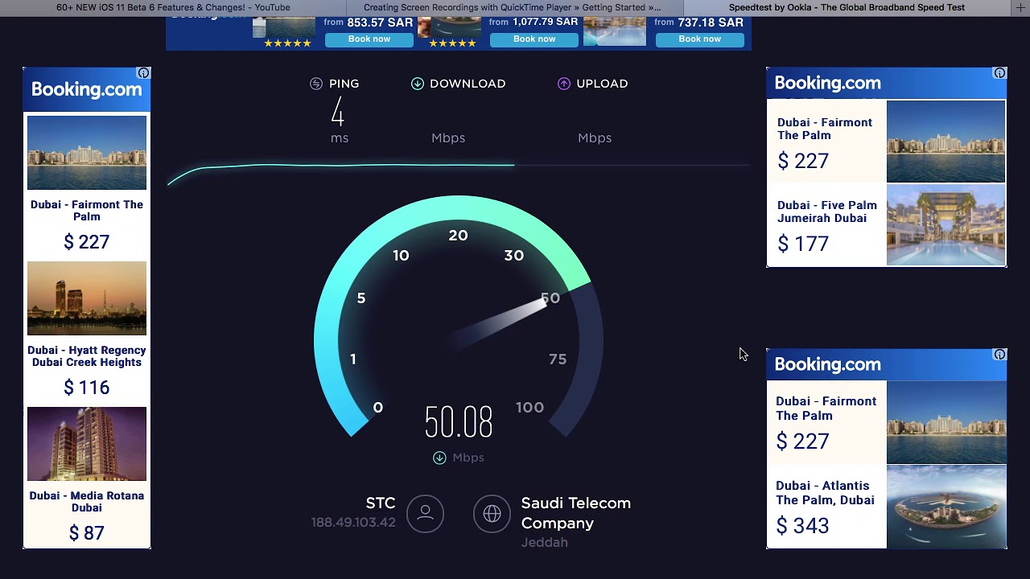
Task: Open Atlantis The Palm aerial photo
Action: point(946,506)
